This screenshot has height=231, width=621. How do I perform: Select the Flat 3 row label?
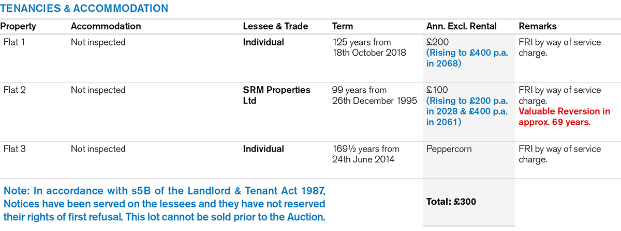[x=14, y=149]
